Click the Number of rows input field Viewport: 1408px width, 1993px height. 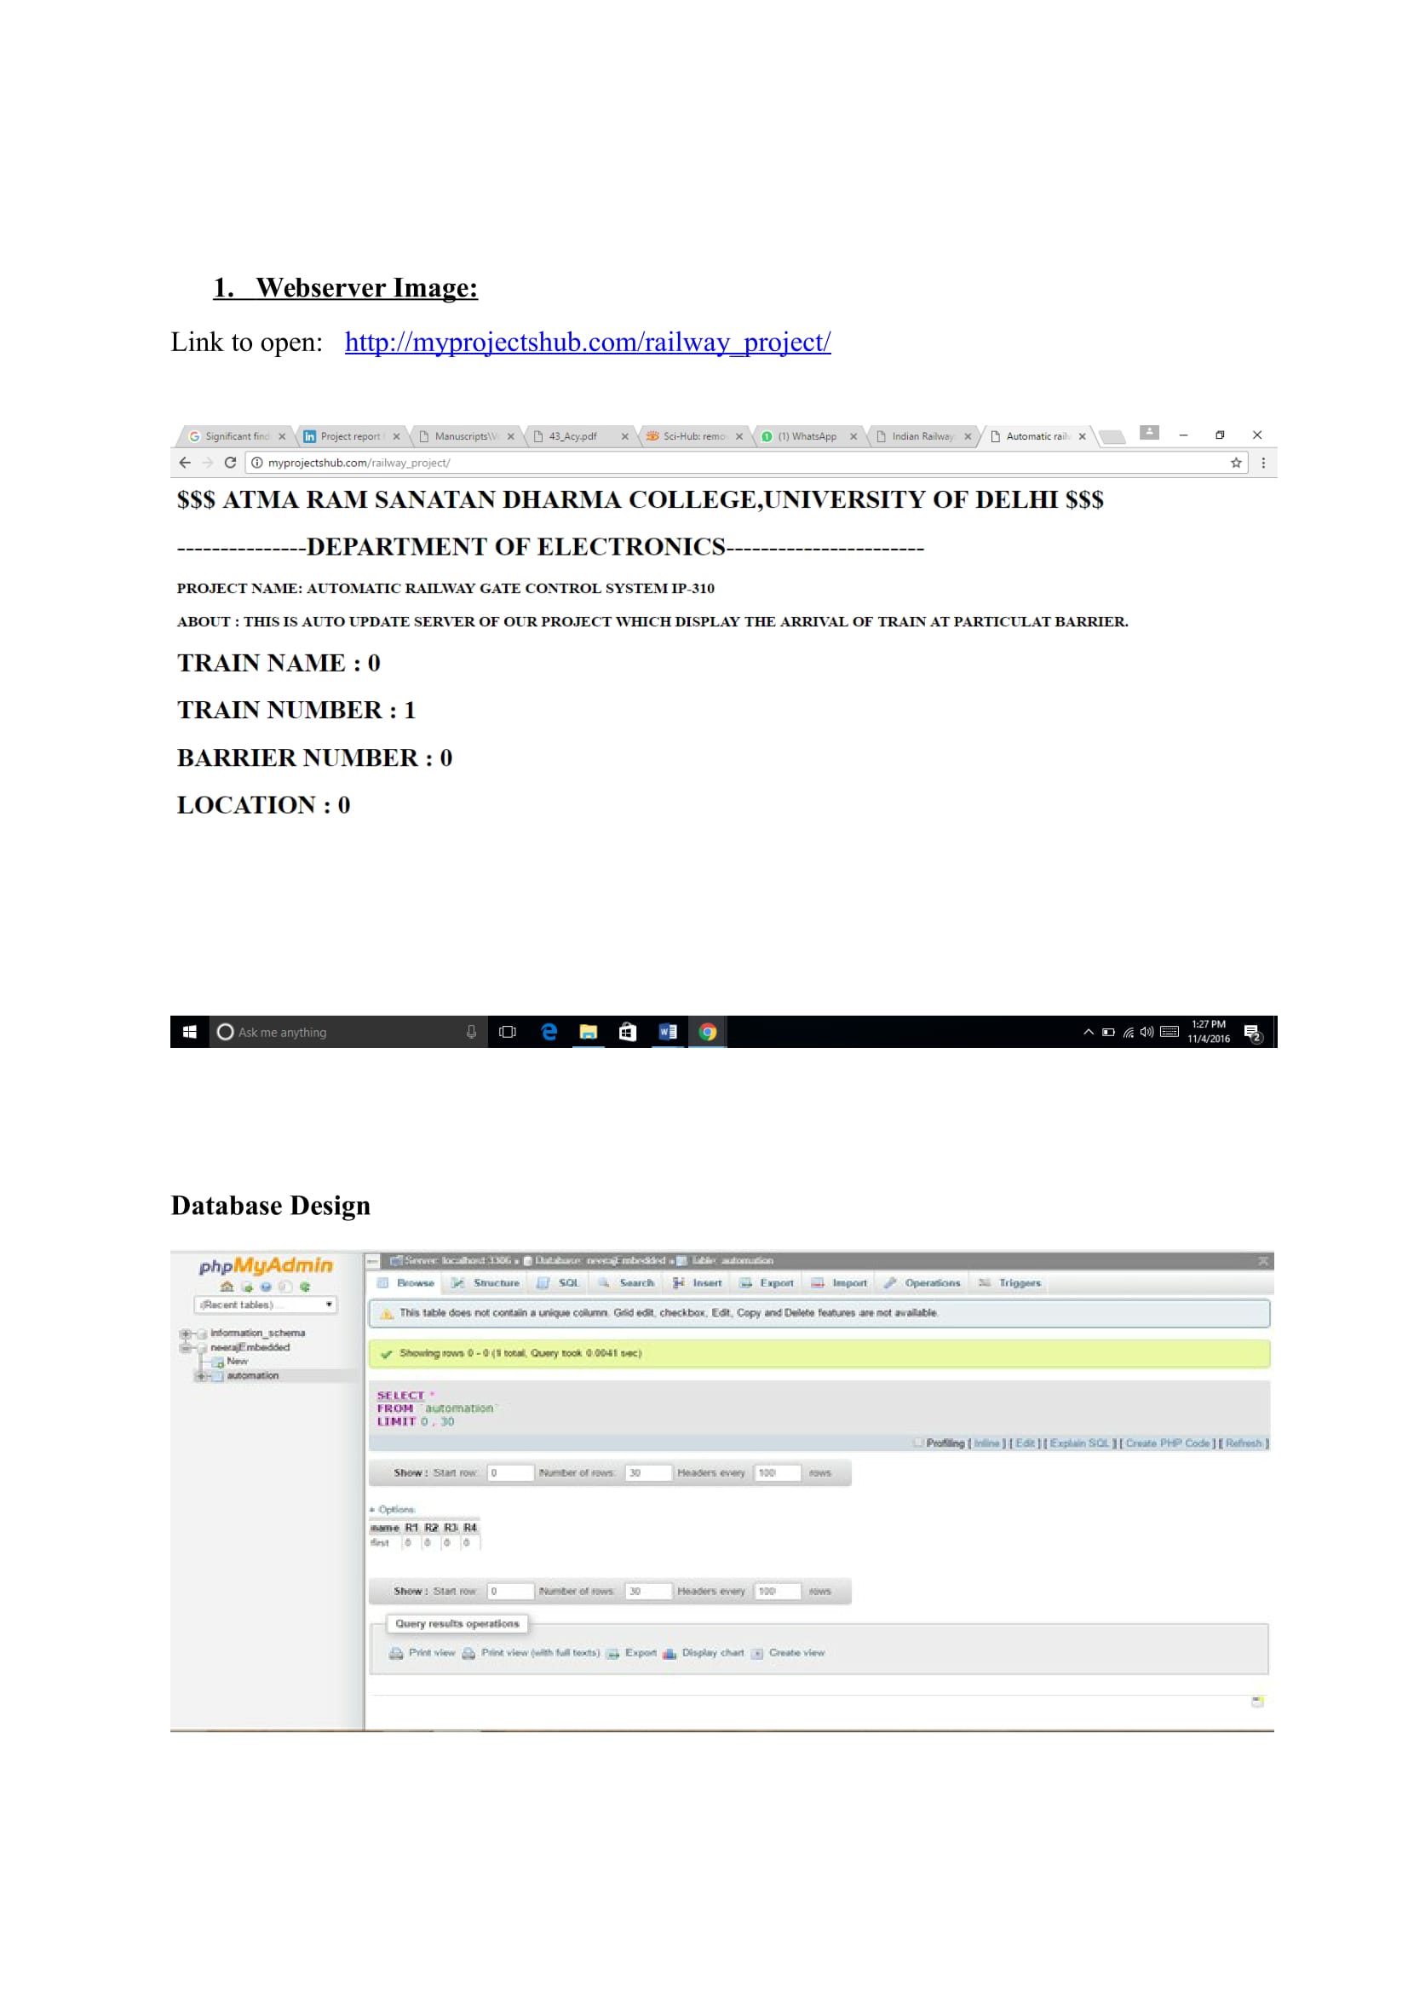(647, 1473)
